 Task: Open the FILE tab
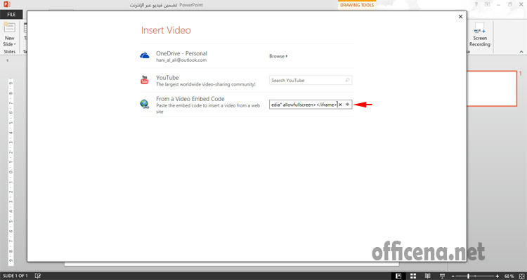pos(11,15)
